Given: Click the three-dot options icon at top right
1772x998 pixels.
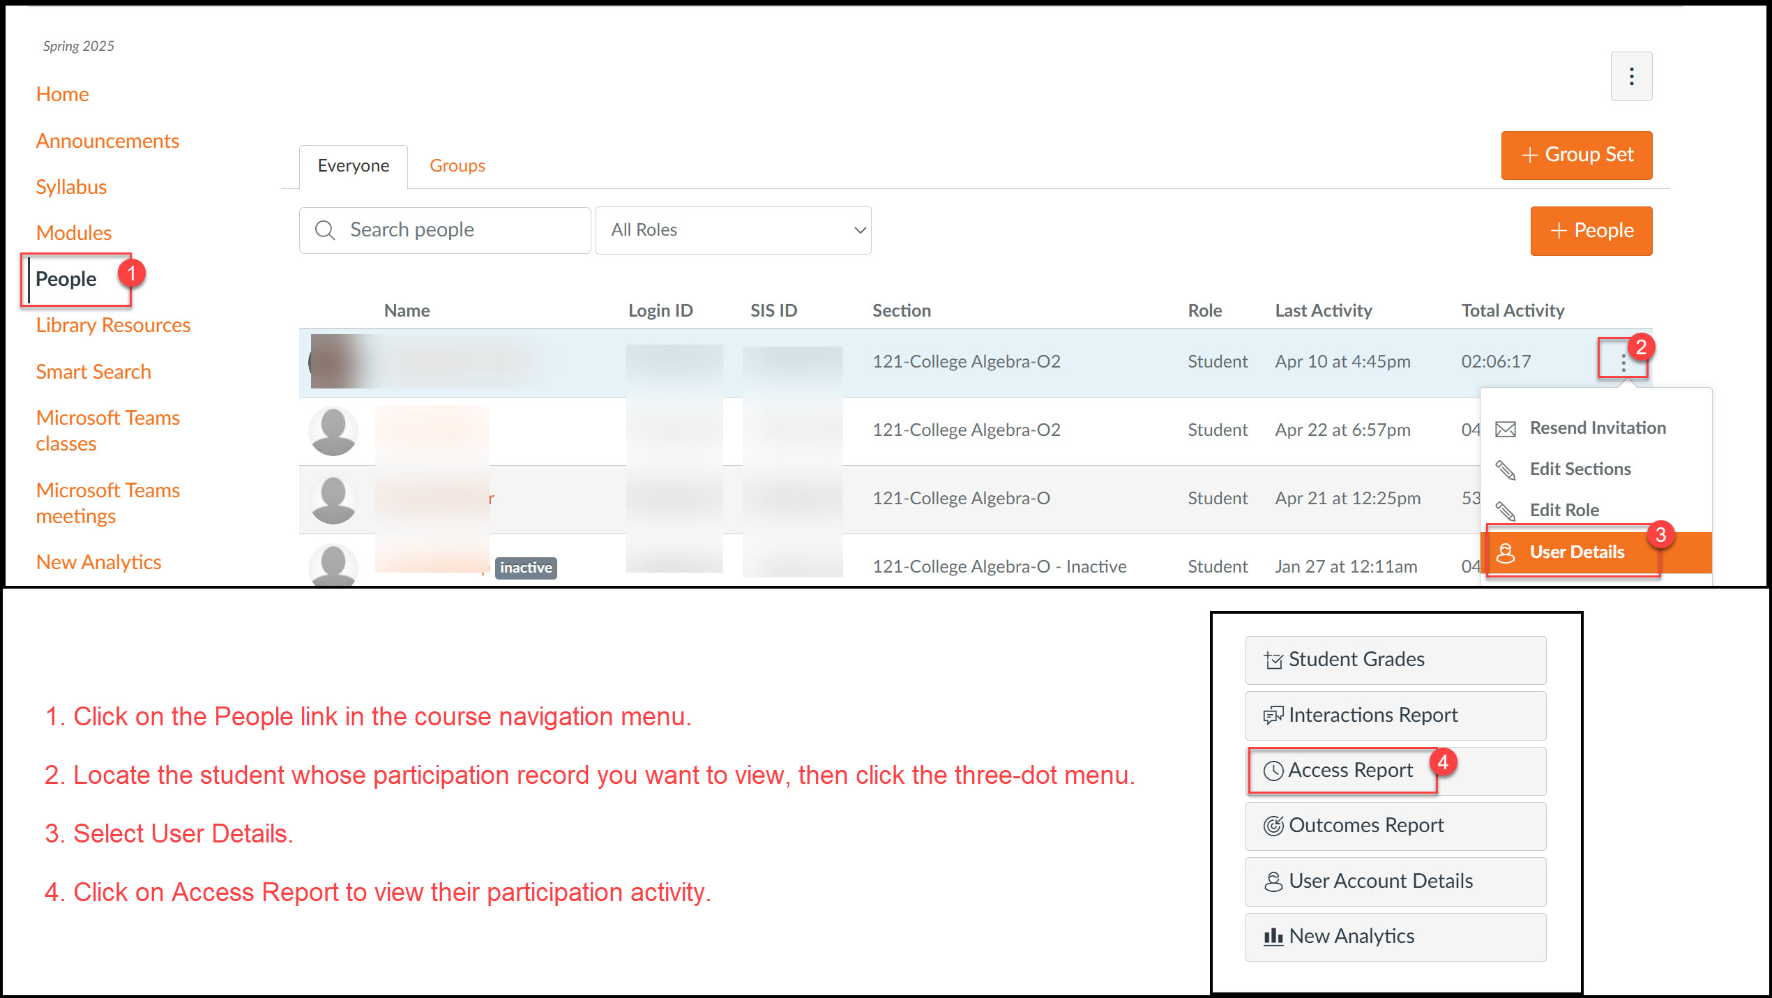Looking at the screenshot, I should [1631, 76].
